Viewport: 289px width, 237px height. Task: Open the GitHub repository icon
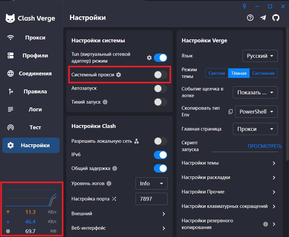(276, 18)
